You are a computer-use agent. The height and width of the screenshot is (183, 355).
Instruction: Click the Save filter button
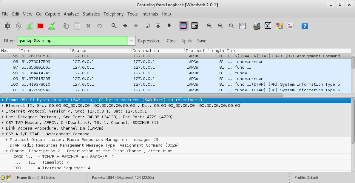[x=202, y=41]
